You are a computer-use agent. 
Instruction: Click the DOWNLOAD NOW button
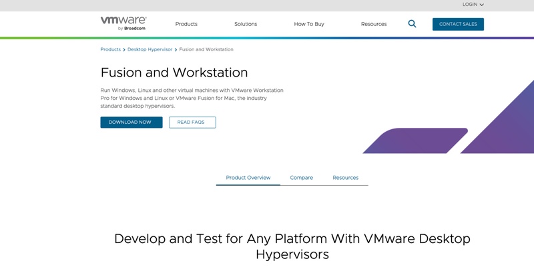[x=131, y=123]
